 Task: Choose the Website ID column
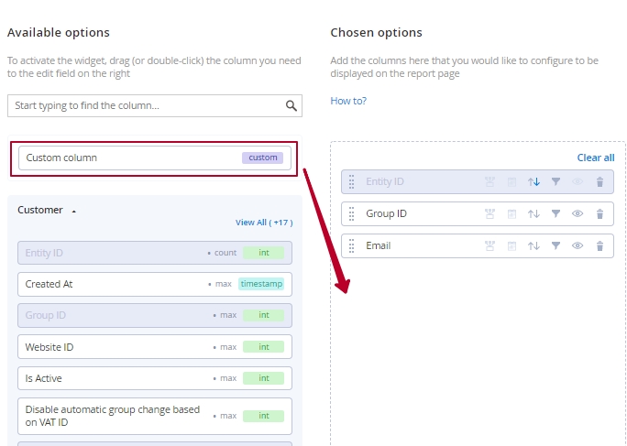pos(155,347)
